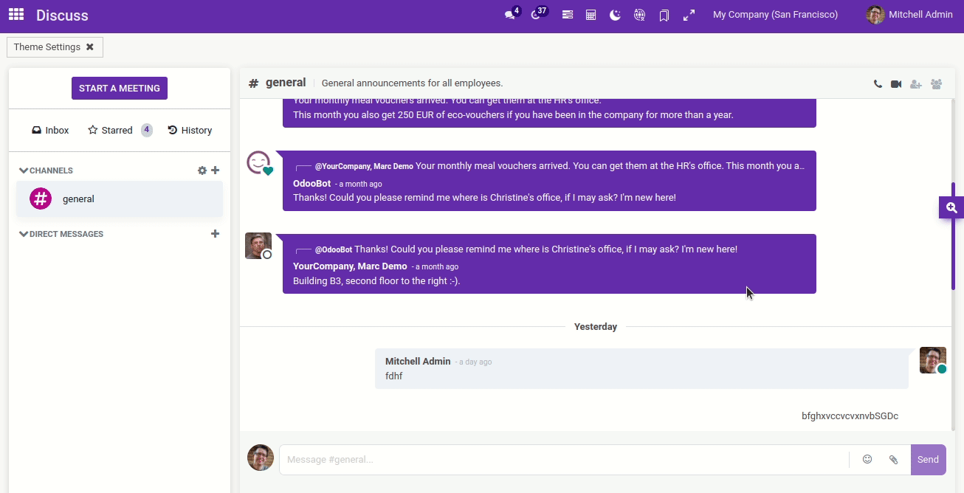The image size is (964, 493).
Task: Select the general channel in sidebar
Action: [x=120, y=199]
